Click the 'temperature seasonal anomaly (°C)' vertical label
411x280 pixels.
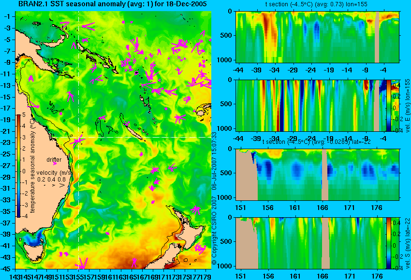pyautogui.click(x=32, y=166)
